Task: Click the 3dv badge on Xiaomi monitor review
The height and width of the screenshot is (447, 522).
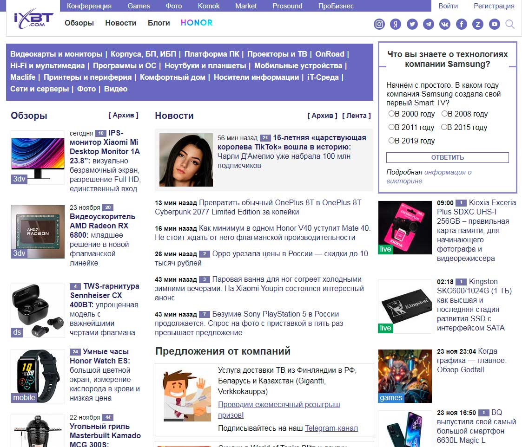Action: pos(20,179)
